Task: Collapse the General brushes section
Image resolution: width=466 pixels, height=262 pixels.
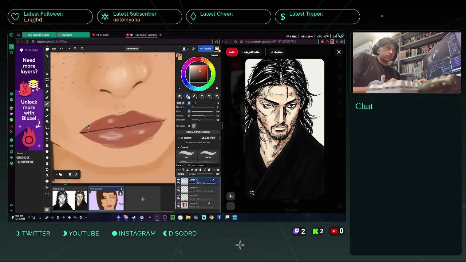Action: [x=179, y=147]
